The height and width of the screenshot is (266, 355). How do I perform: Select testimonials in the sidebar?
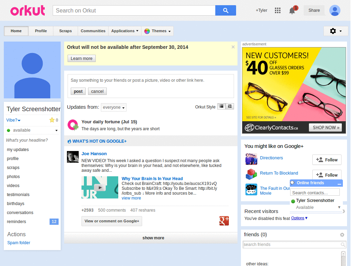pos(18,195)
